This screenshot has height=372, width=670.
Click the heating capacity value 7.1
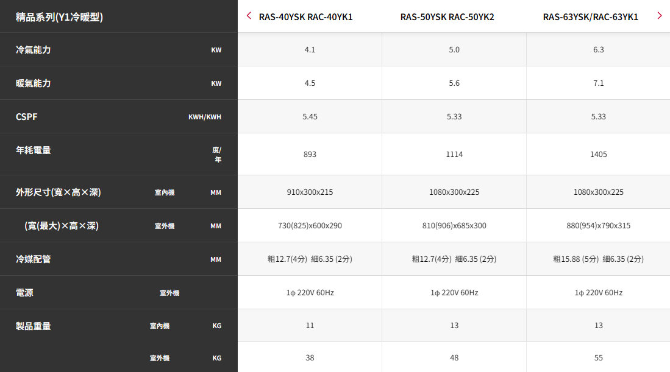pos(598,83)
